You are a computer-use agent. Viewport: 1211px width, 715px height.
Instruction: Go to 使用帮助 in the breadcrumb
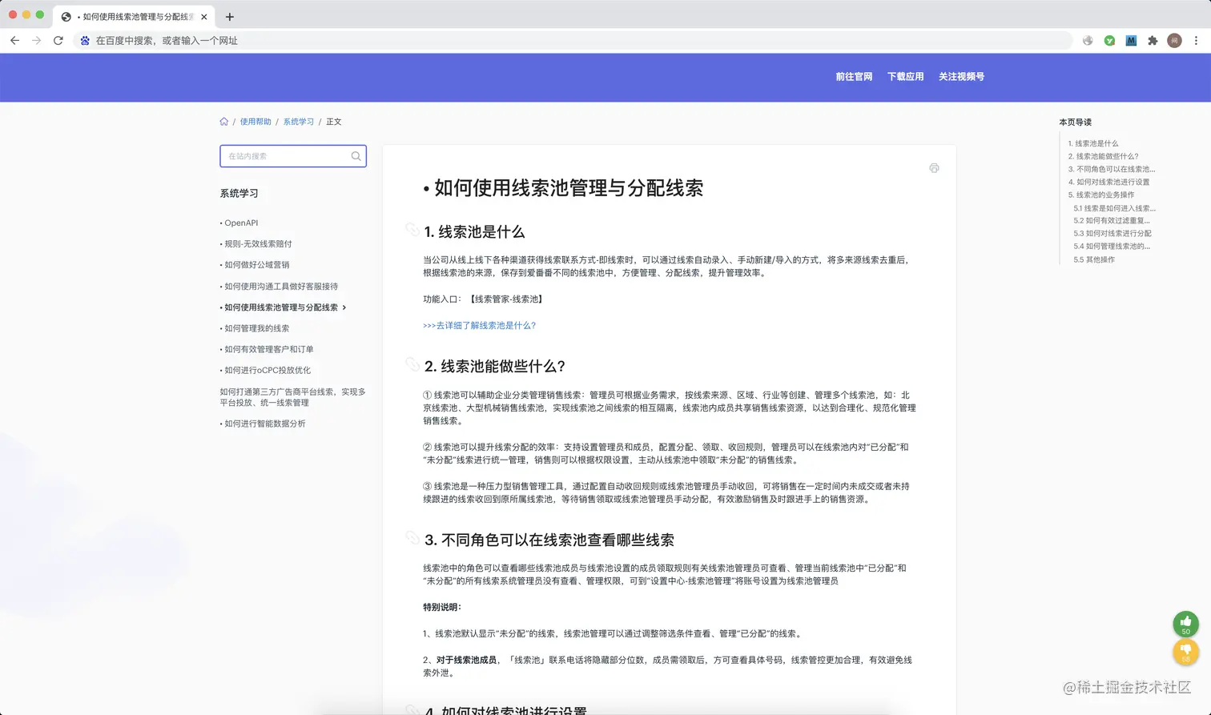pyautogui.click(x=255, y=122)
